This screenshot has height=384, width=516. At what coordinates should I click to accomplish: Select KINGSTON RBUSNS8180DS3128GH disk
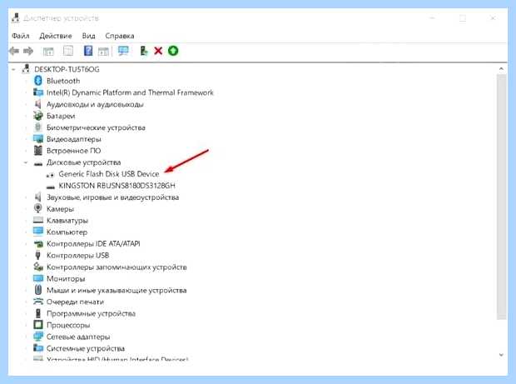pyautogui.click(x=117, y=186)
